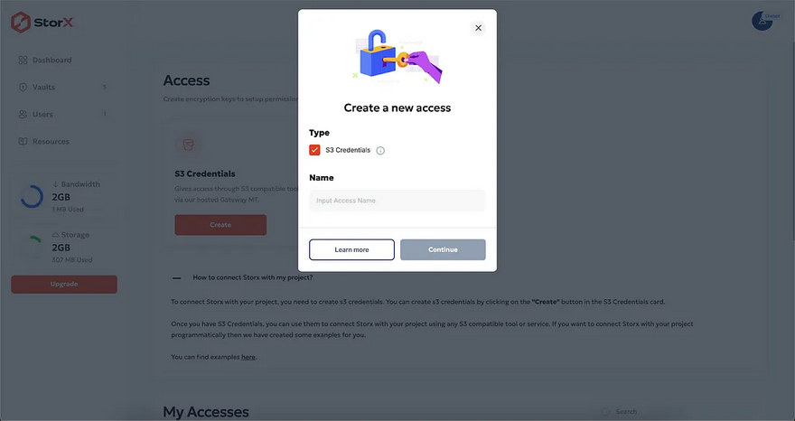Click the Resources book icon
Viewport: 795px width, 421px height.
pyautogui.click(x=23, y=142)
